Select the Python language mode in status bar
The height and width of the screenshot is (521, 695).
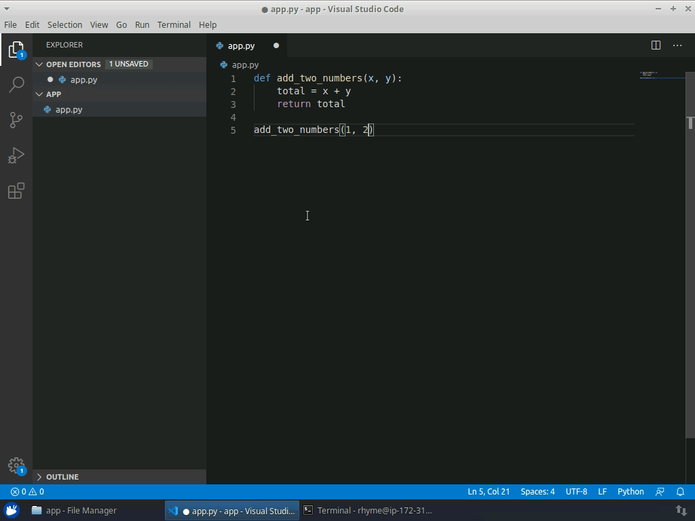coord(630,491)
